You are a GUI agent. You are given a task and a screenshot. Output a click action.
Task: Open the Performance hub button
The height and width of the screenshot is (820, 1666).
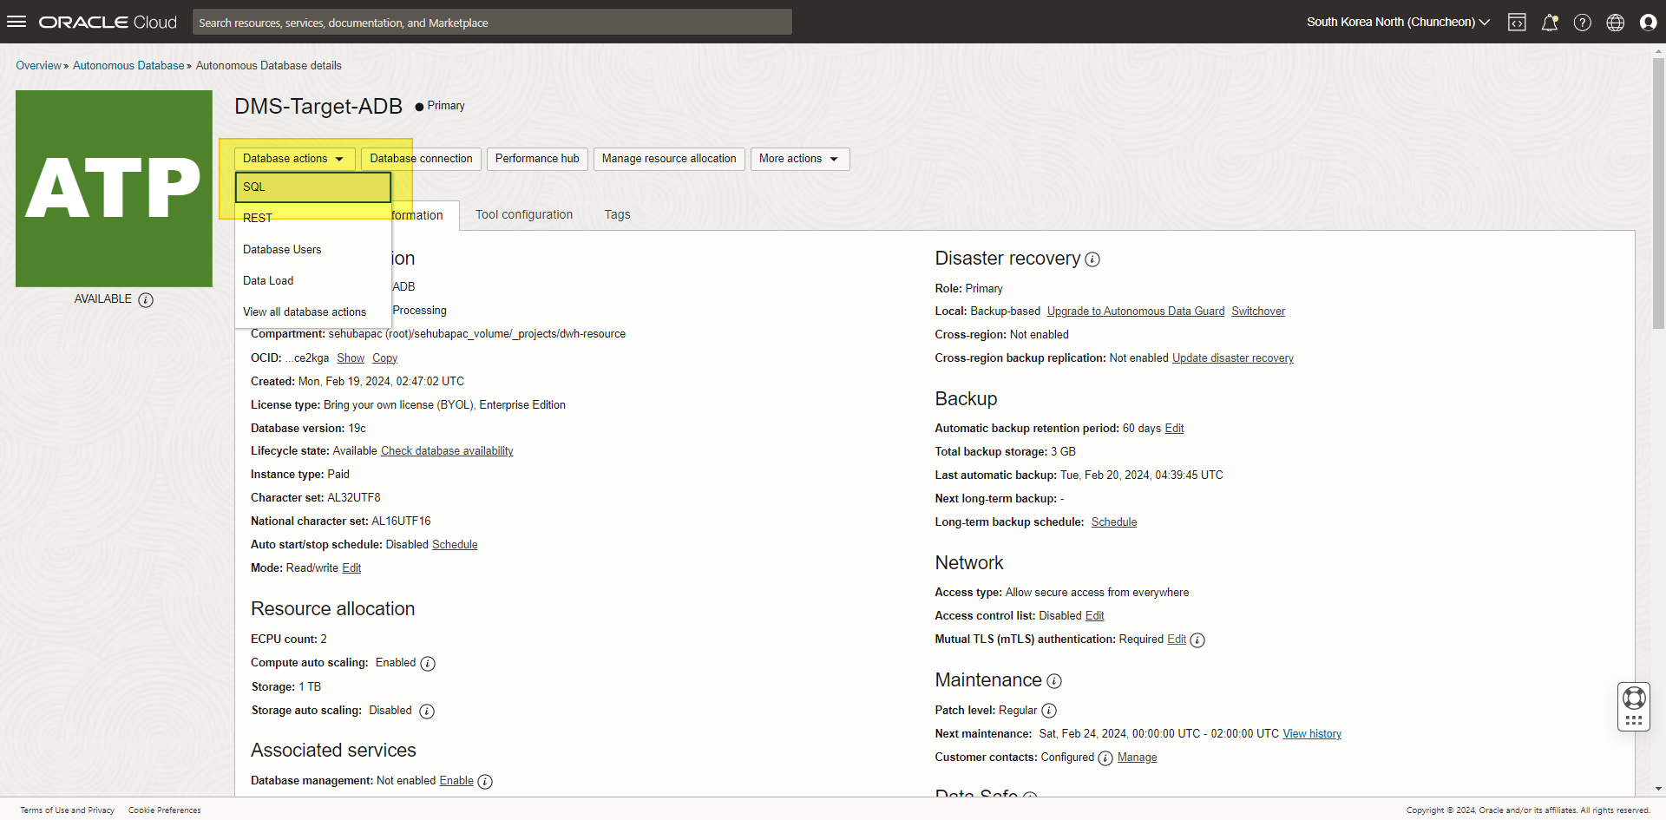click(x=537, y=159)
